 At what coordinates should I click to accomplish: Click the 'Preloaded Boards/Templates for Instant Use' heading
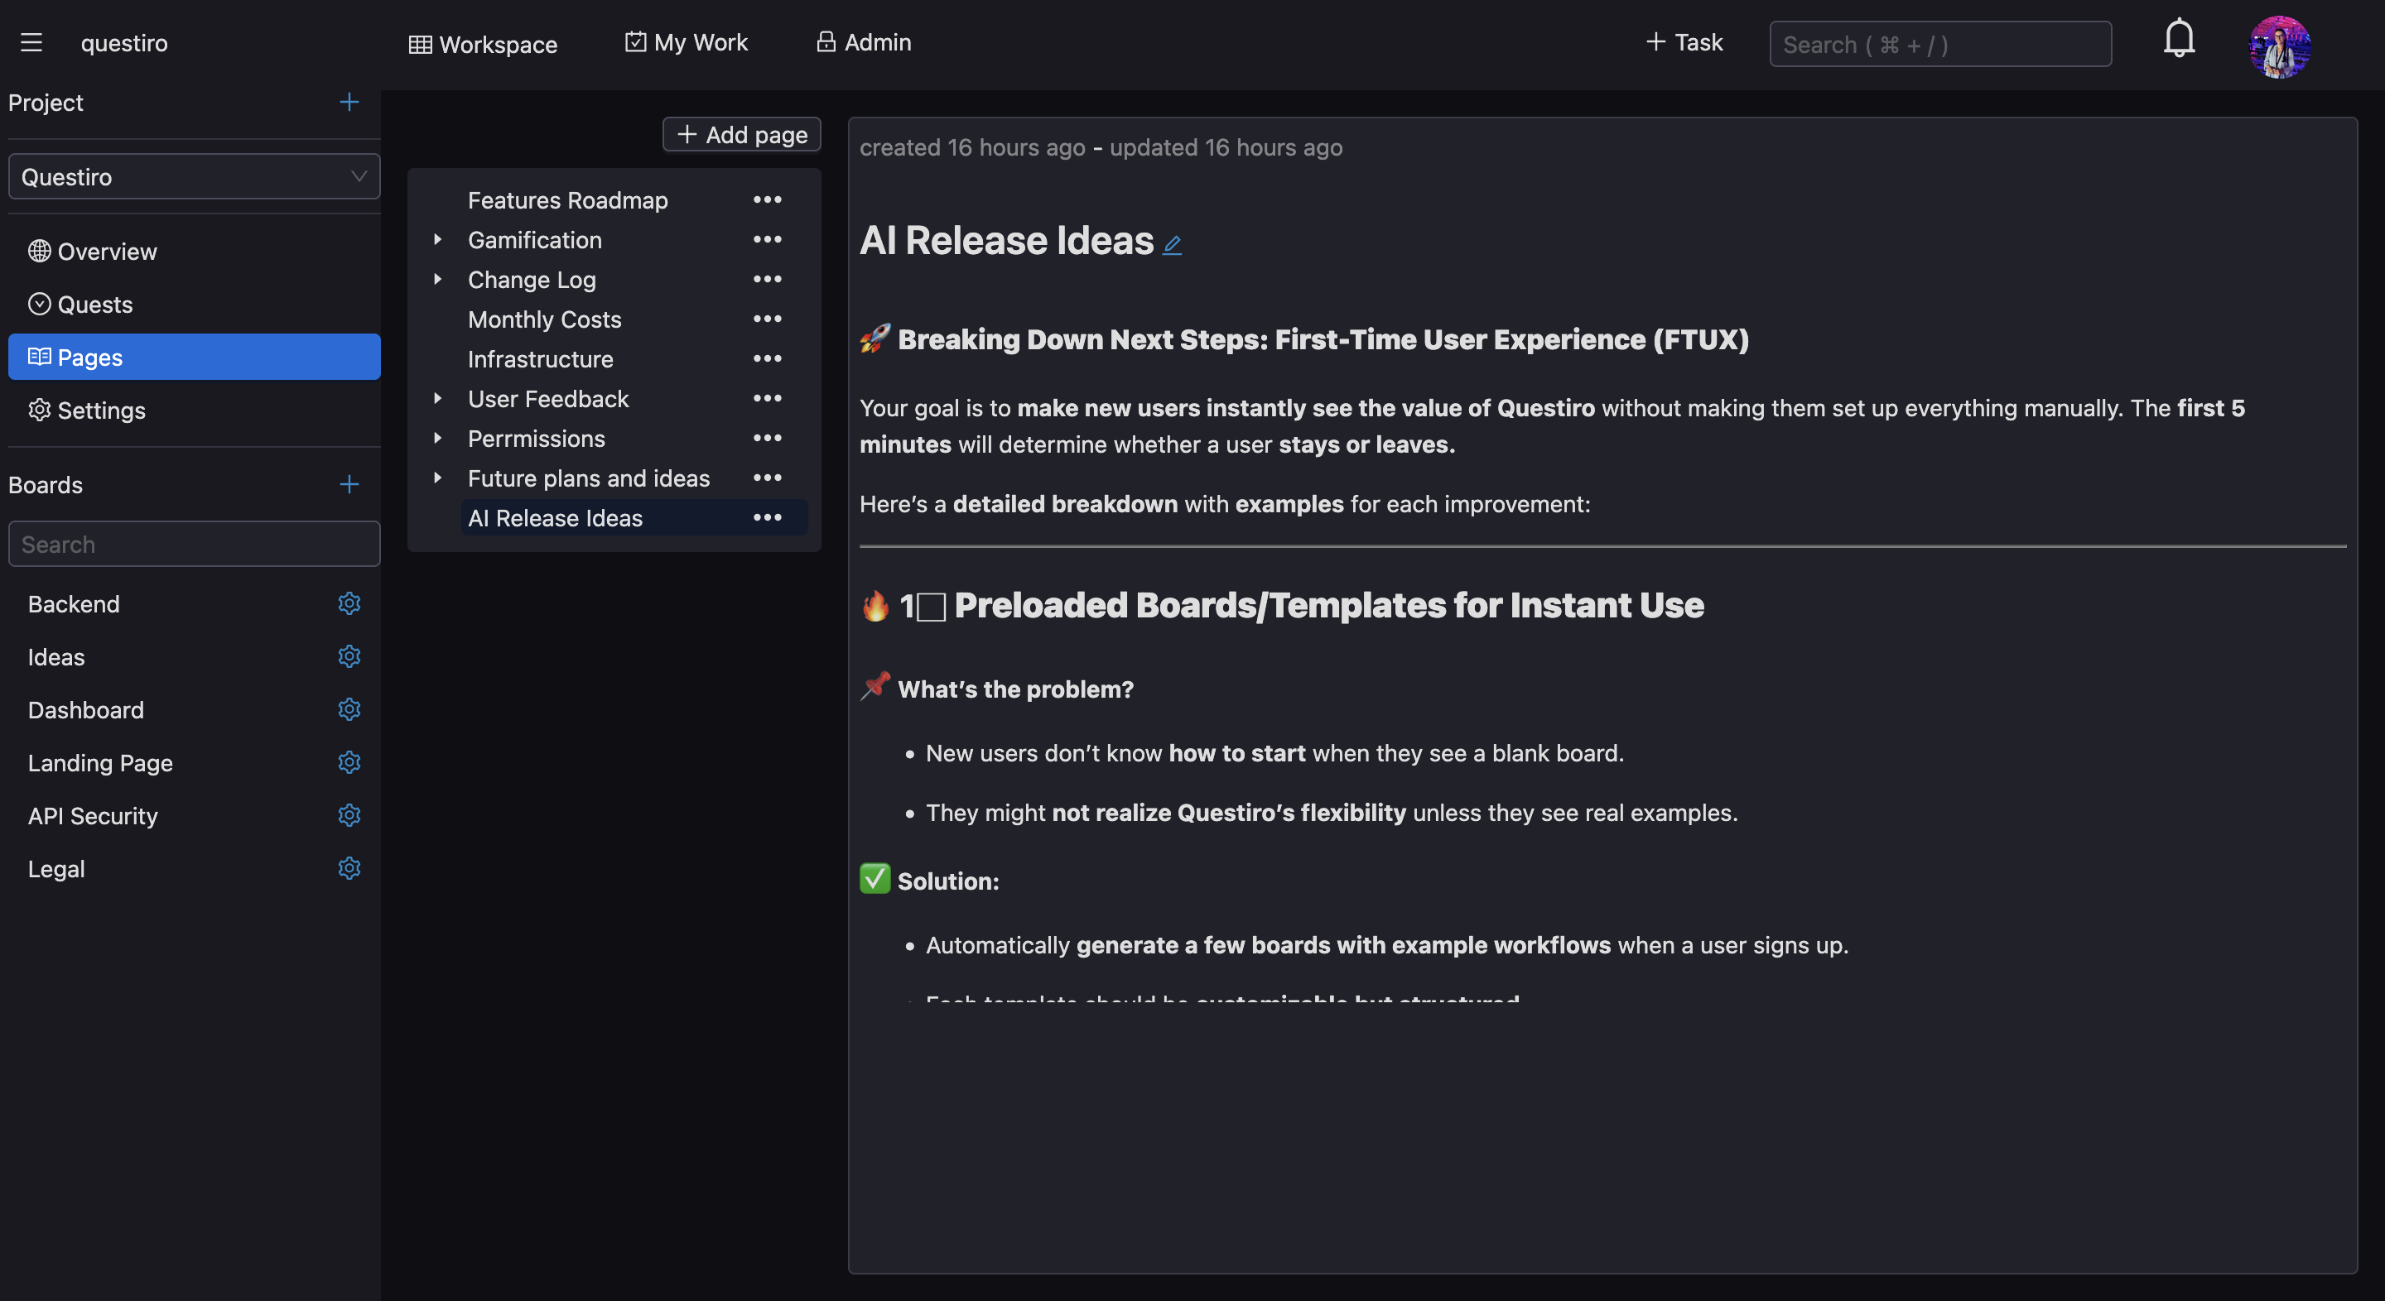pos(1328,605)
